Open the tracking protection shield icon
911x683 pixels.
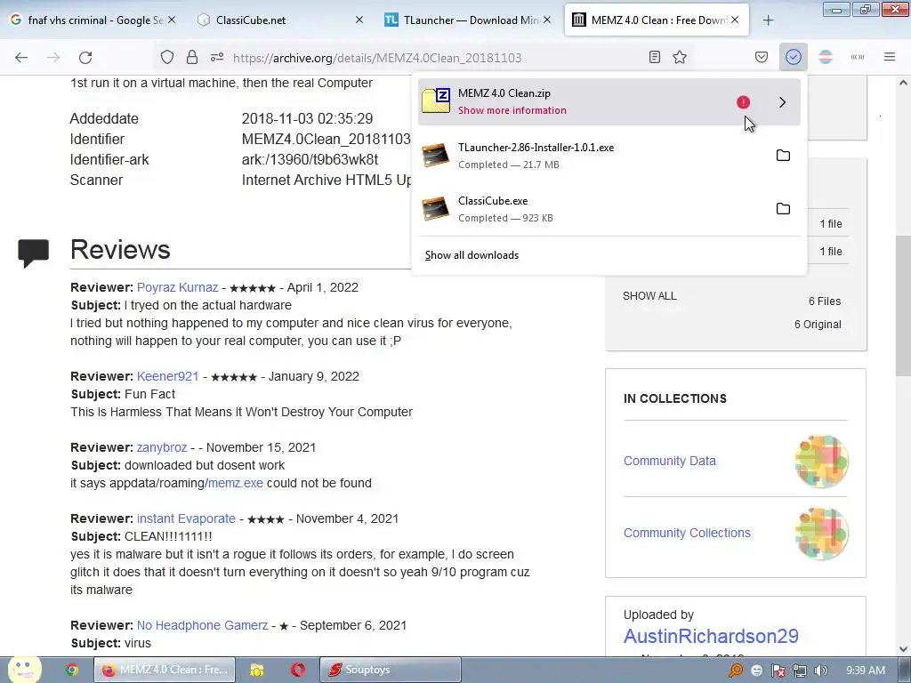167,57
